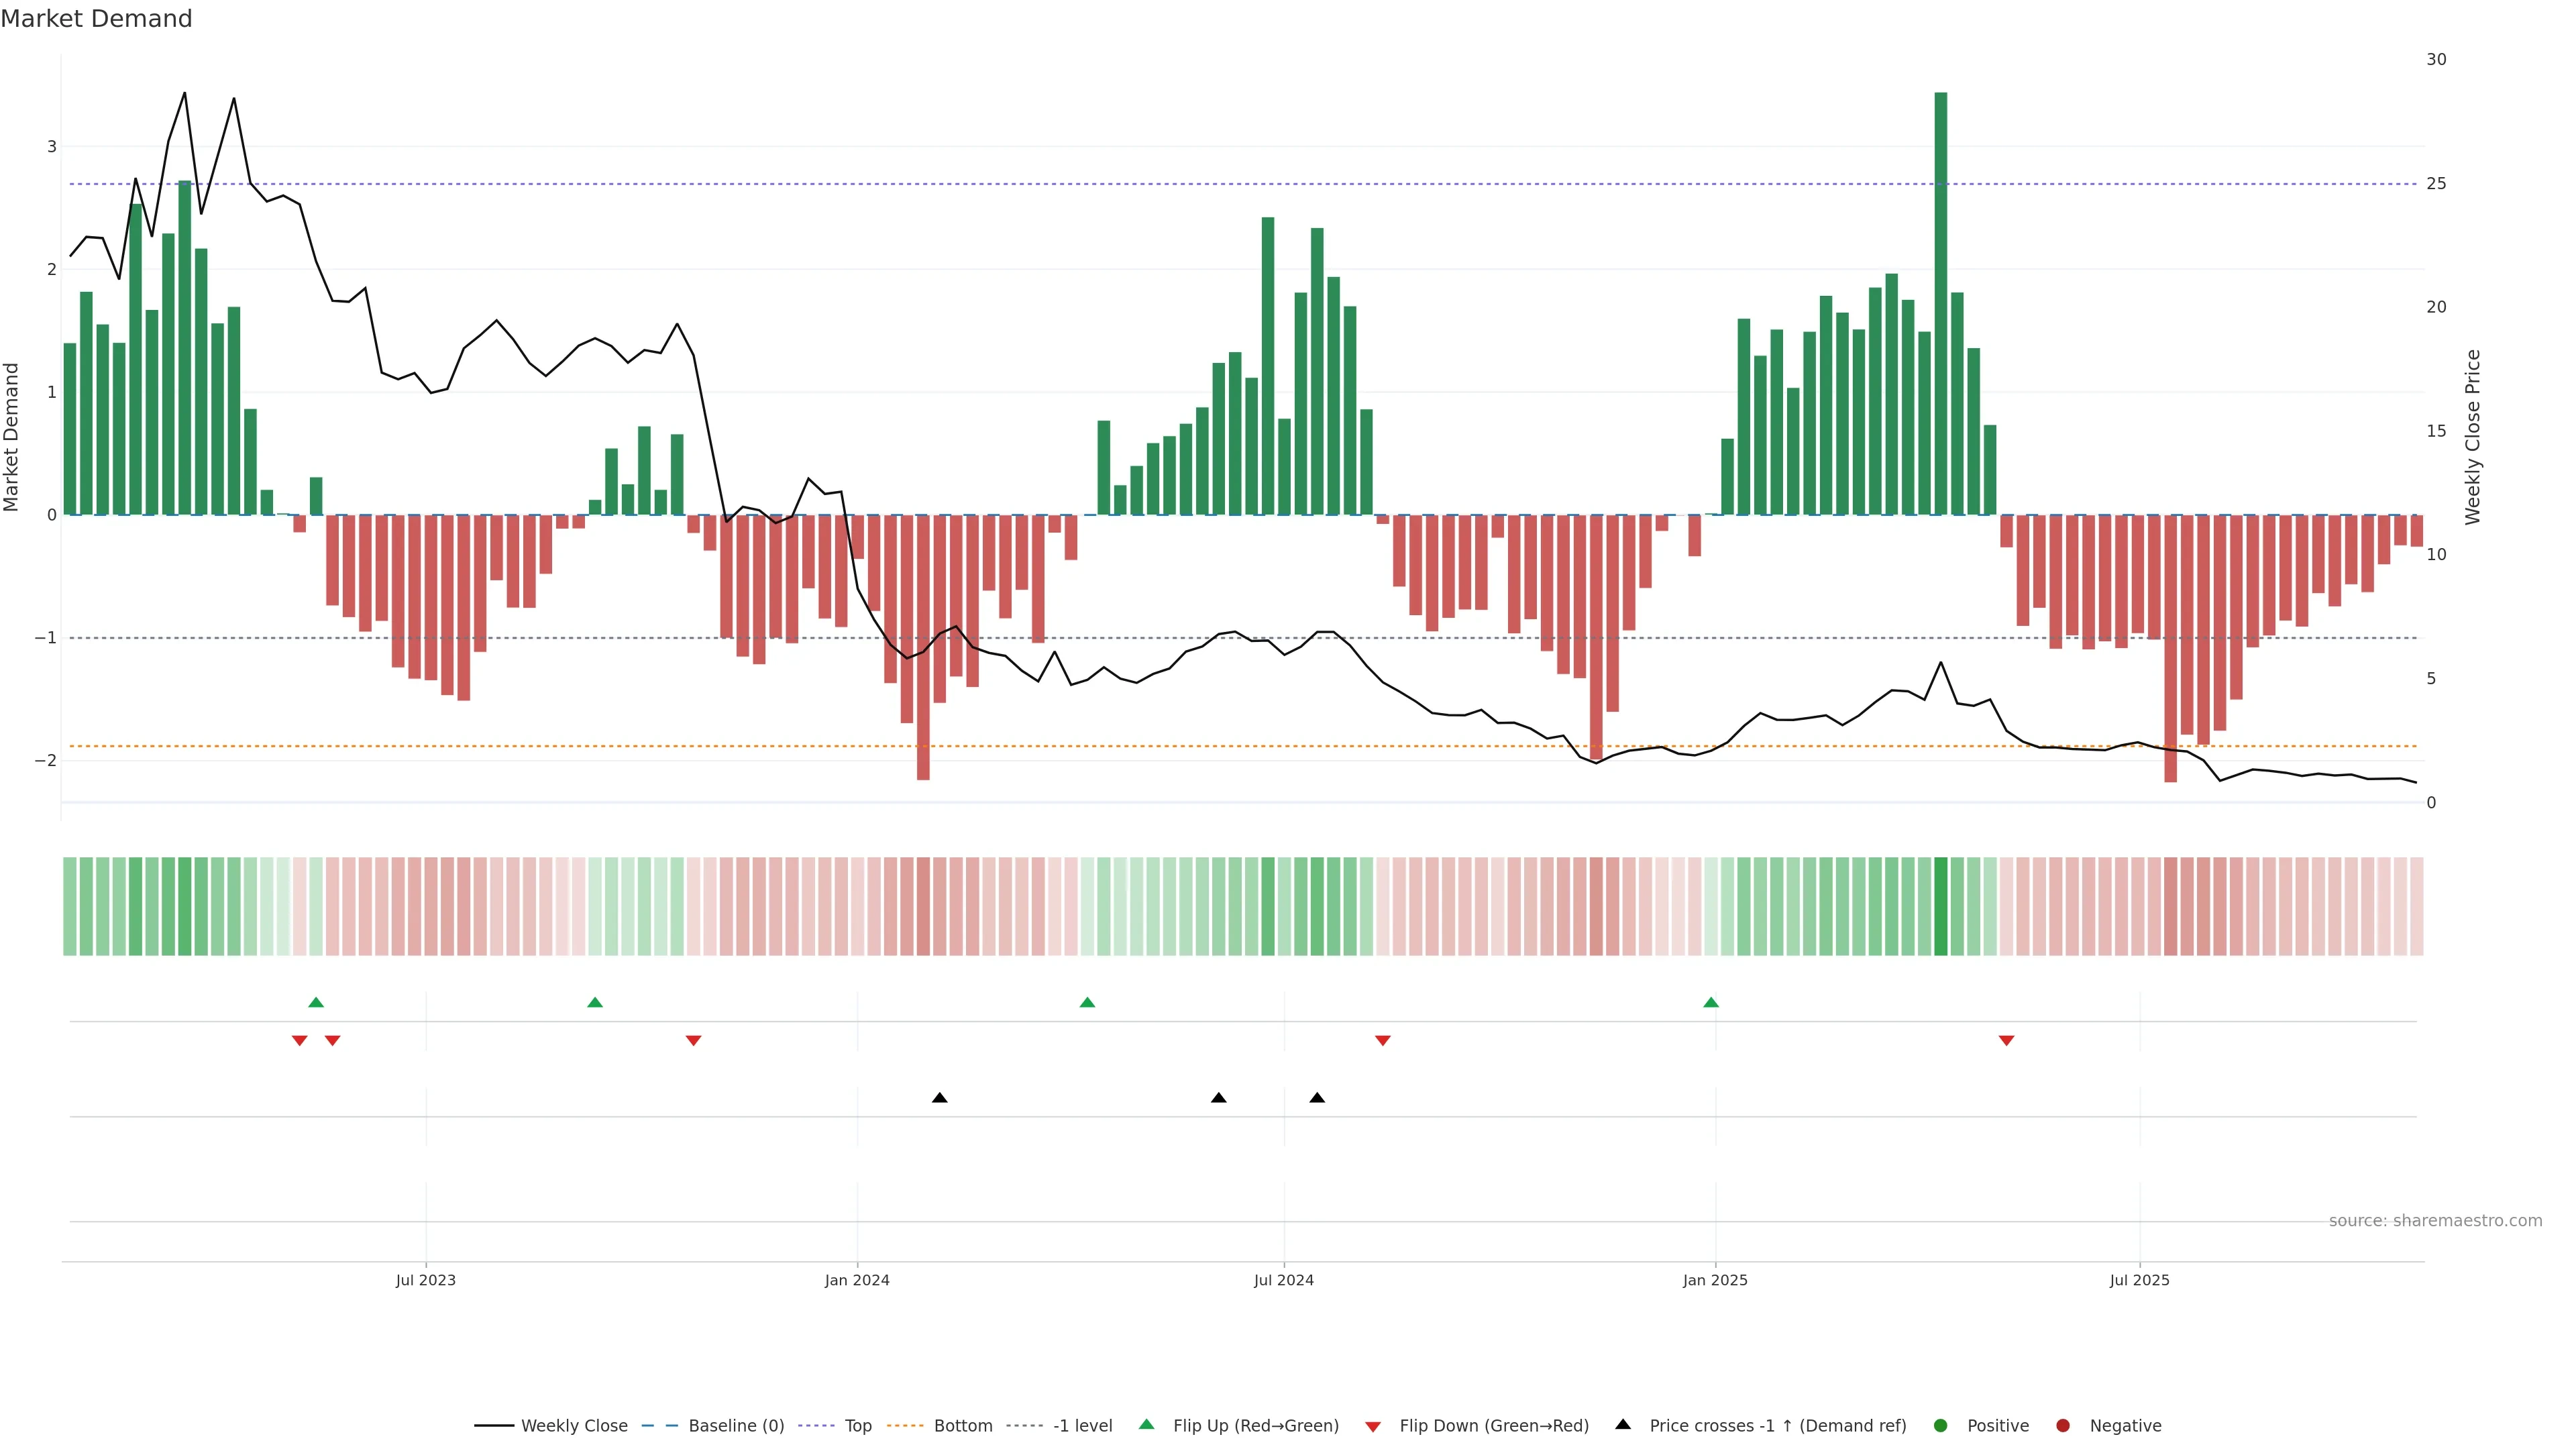Click Flip Down red triangle legend icon
2576x1449 pixels.
pyautogui.click(x=1372, y=1426)
